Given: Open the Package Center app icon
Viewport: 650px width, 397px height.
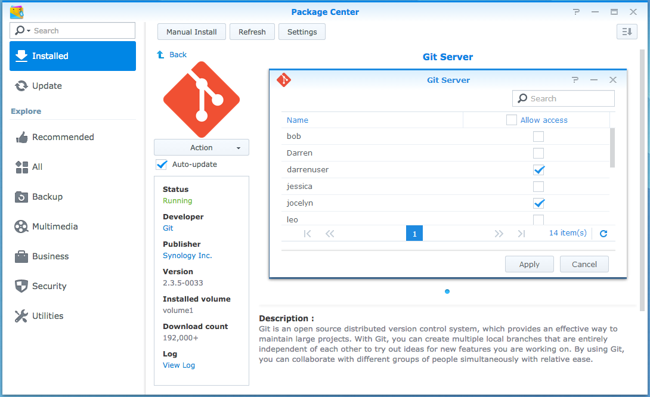Looking at the screenshot, I should (x=17, y=12).
